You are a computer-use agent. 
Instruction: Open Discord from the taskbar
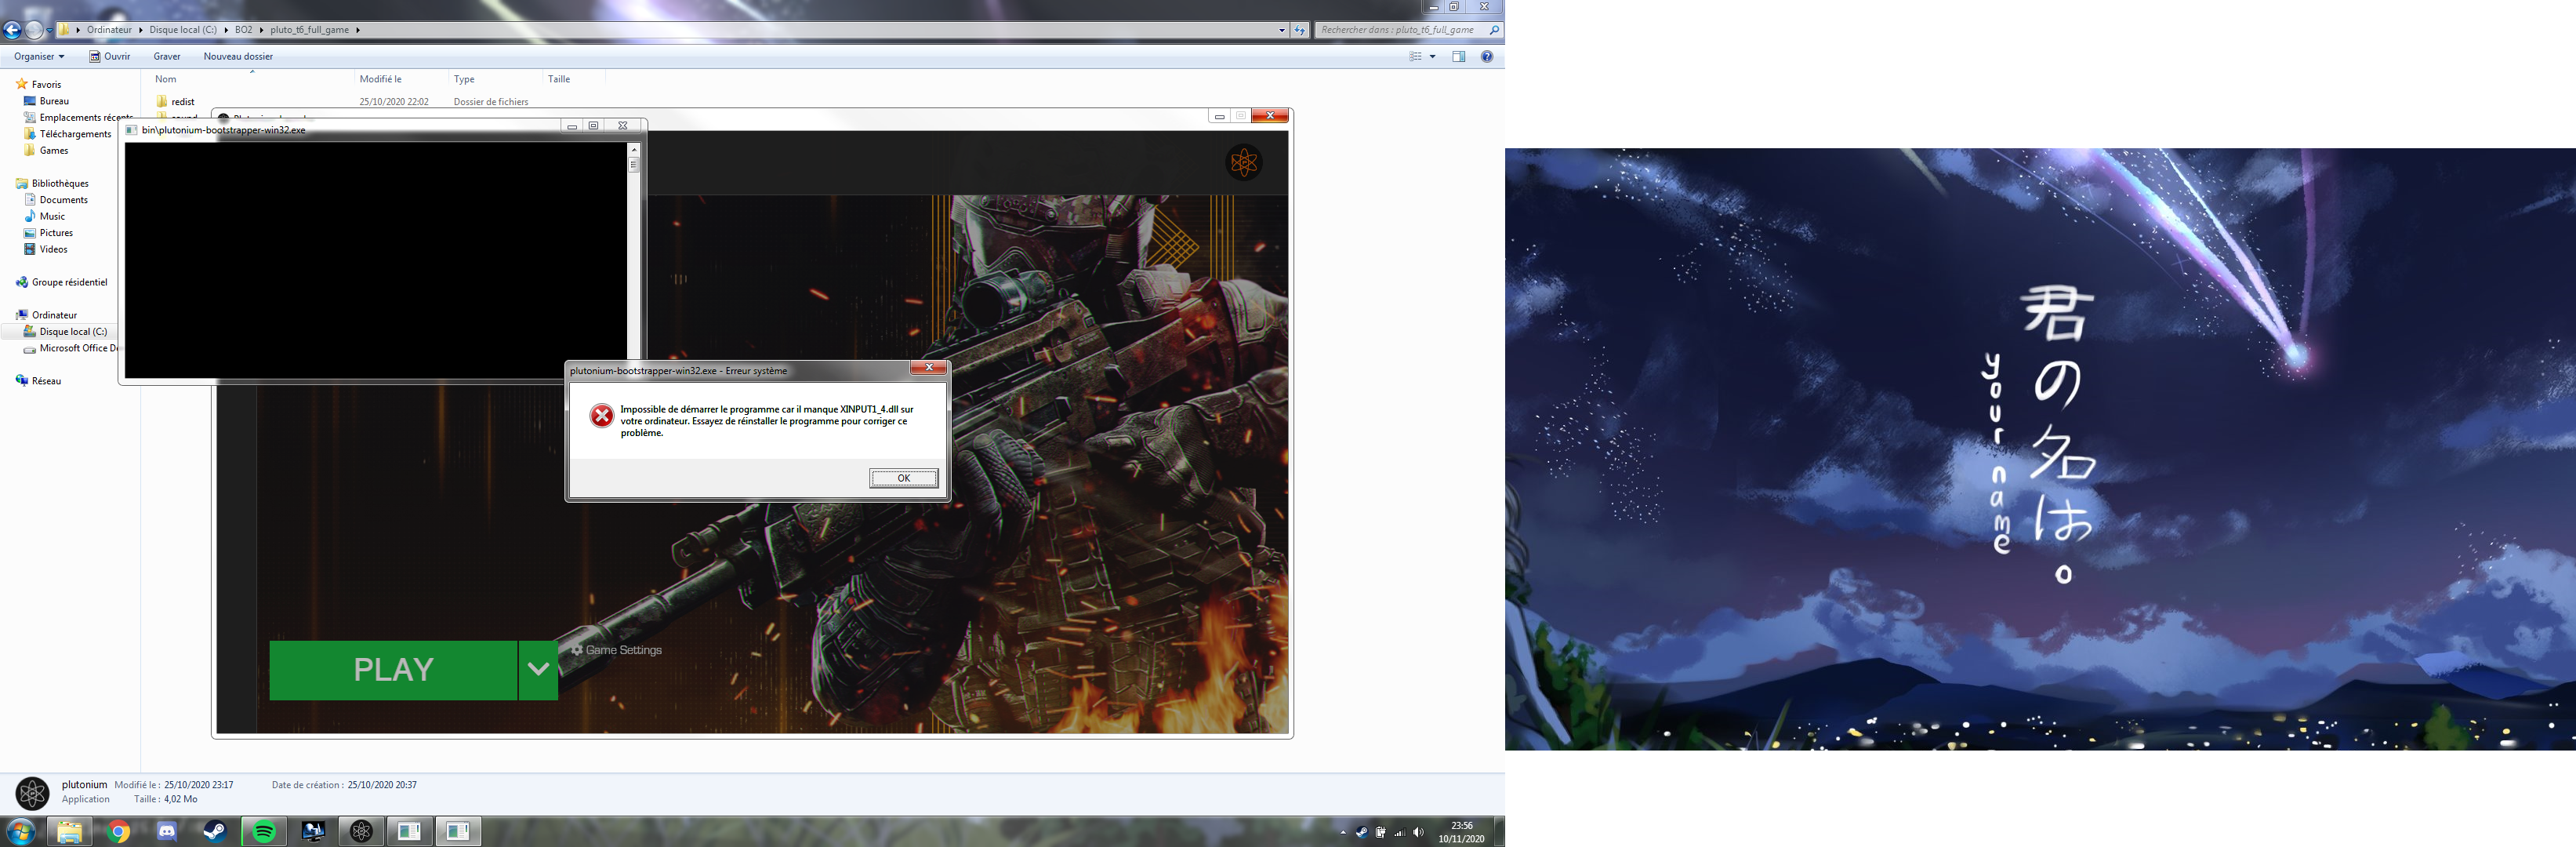coord(167,831)
